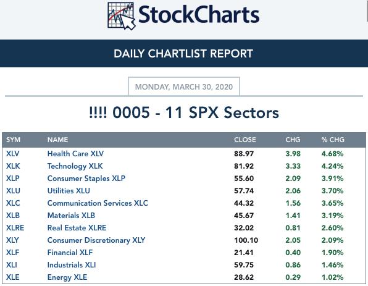The height and width of the screenshot is (286, 368).
Task: Click the Monday, March 30, 2020 date box
Action: (x=184, y=86)
